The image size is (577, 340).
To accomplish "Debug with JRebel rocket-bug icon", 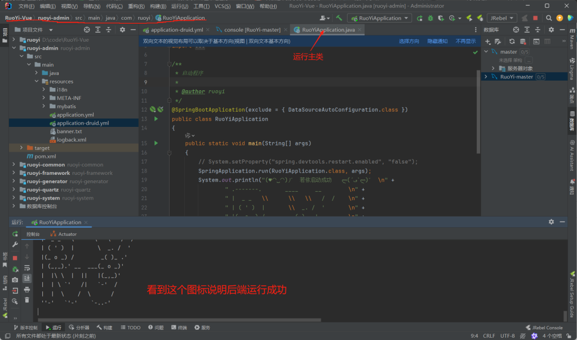I will point(480,18).
